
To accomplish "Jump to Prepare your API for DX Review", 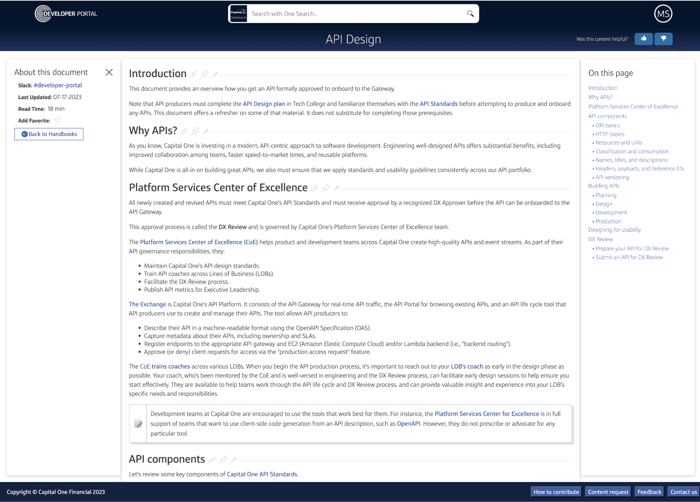I will point(632,249).
